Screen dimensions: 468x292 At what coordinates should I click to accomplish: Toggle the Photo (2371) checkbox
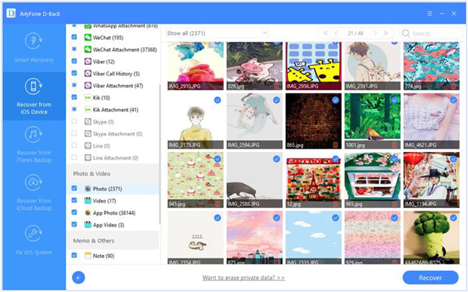[75, 189]
